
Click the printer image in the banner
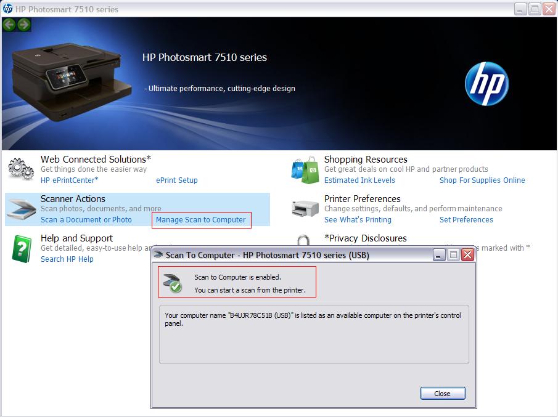pos(71,82)
